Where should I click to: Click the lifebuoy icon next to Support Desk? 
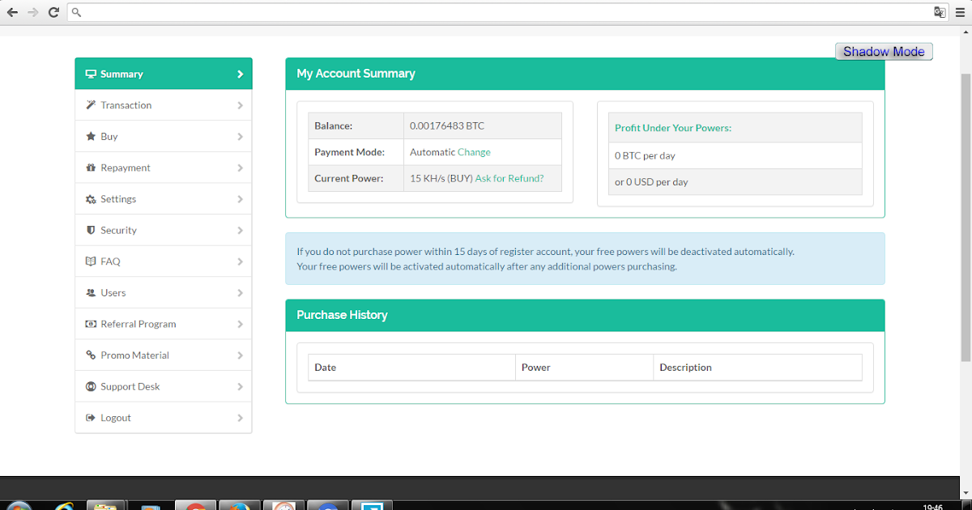pos(91,386)
